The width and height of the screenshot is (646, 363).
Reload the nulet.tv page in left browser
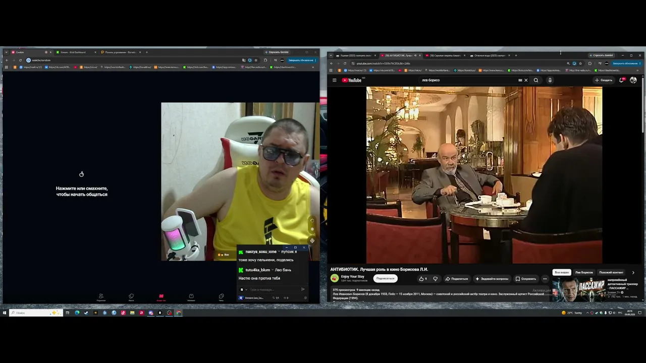pyautogui.click(x=20, y=60)
